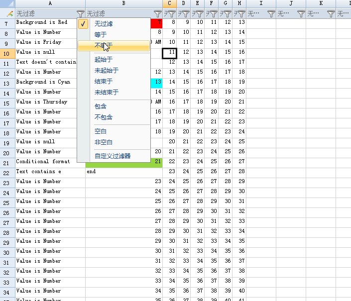Click column C header
351x301 pixels.
tap(169, 3)
